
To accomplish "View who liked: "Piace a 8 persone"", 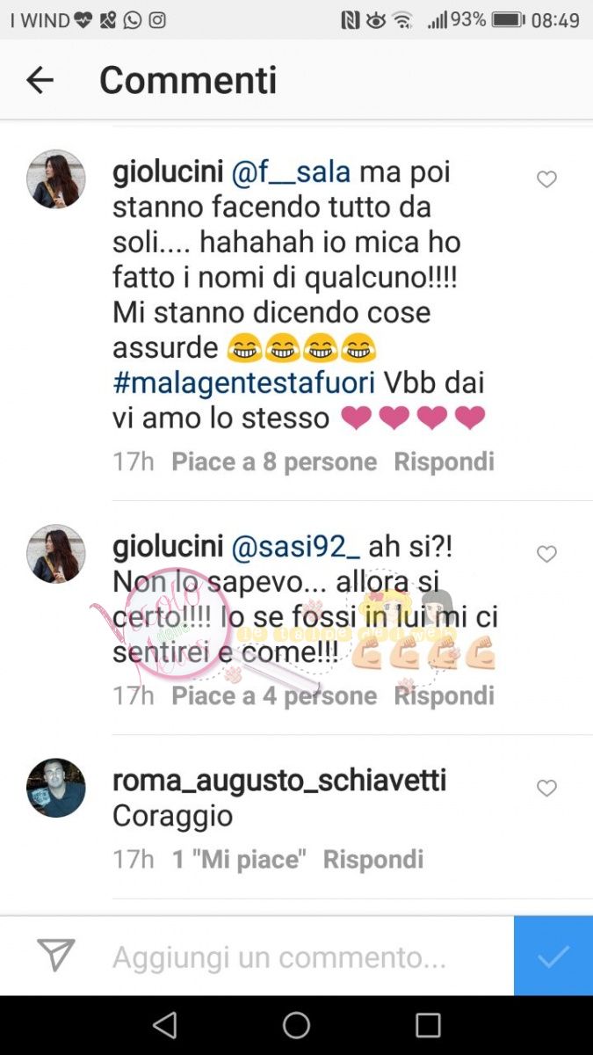I will click(x=274, y=462).
